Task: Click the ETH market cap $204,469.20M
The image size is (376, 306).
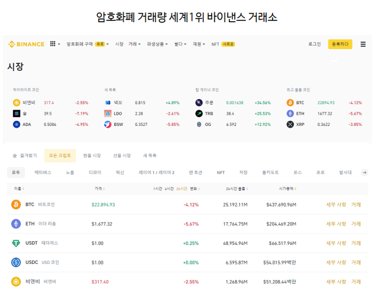Action: tap(281, 224)
